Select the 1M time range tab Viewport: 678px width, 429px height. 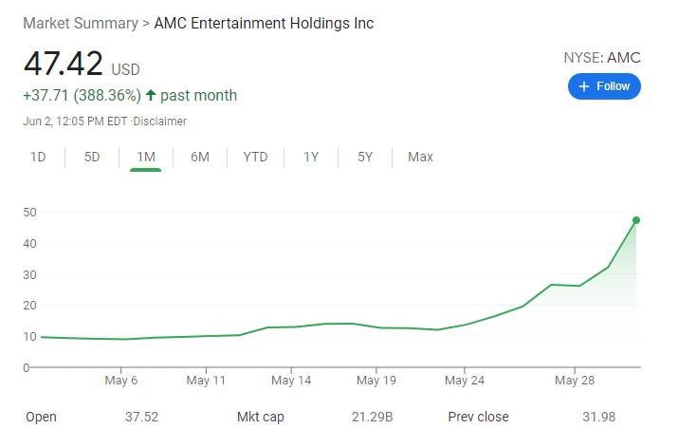pos(146,157)
